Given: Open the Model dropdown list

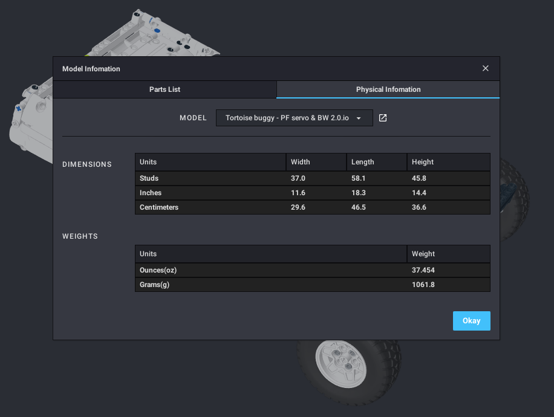Looking at the screenshot, I should point(295,118).
